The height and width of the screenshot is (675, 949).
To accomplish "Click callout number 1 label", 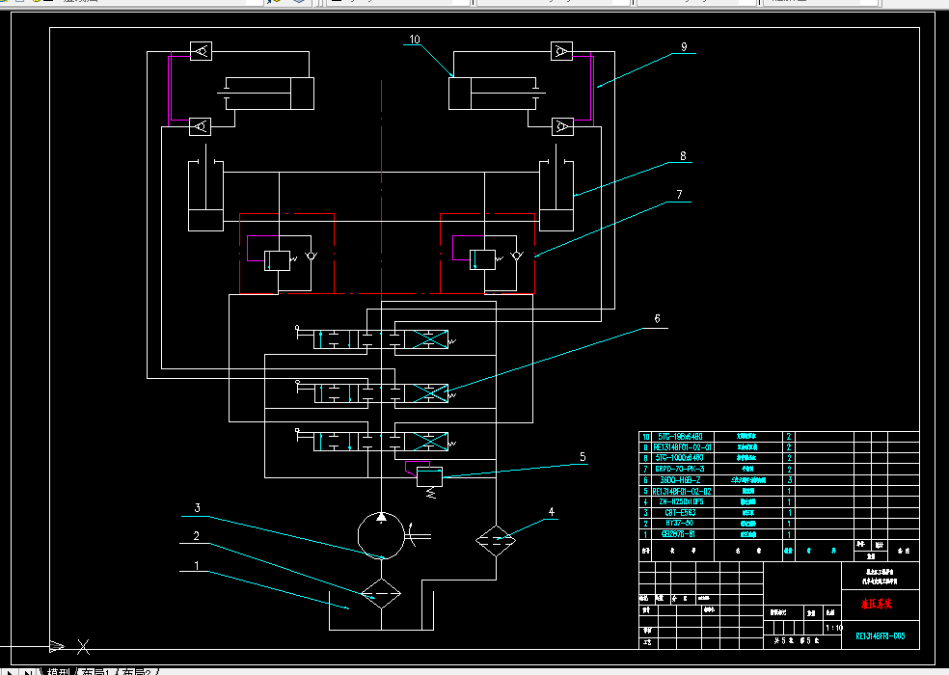I will pyautogui.click(x=196, y=565).
